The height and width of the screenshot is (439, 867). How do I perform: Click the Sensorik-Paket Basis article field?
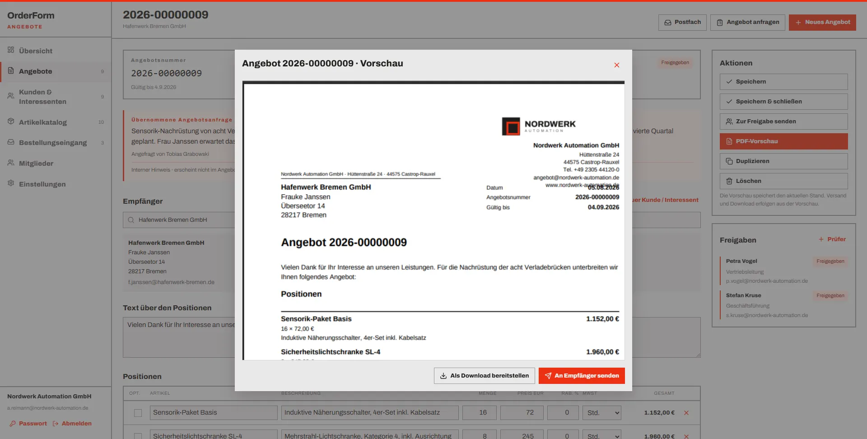click(x=214, y=413)
